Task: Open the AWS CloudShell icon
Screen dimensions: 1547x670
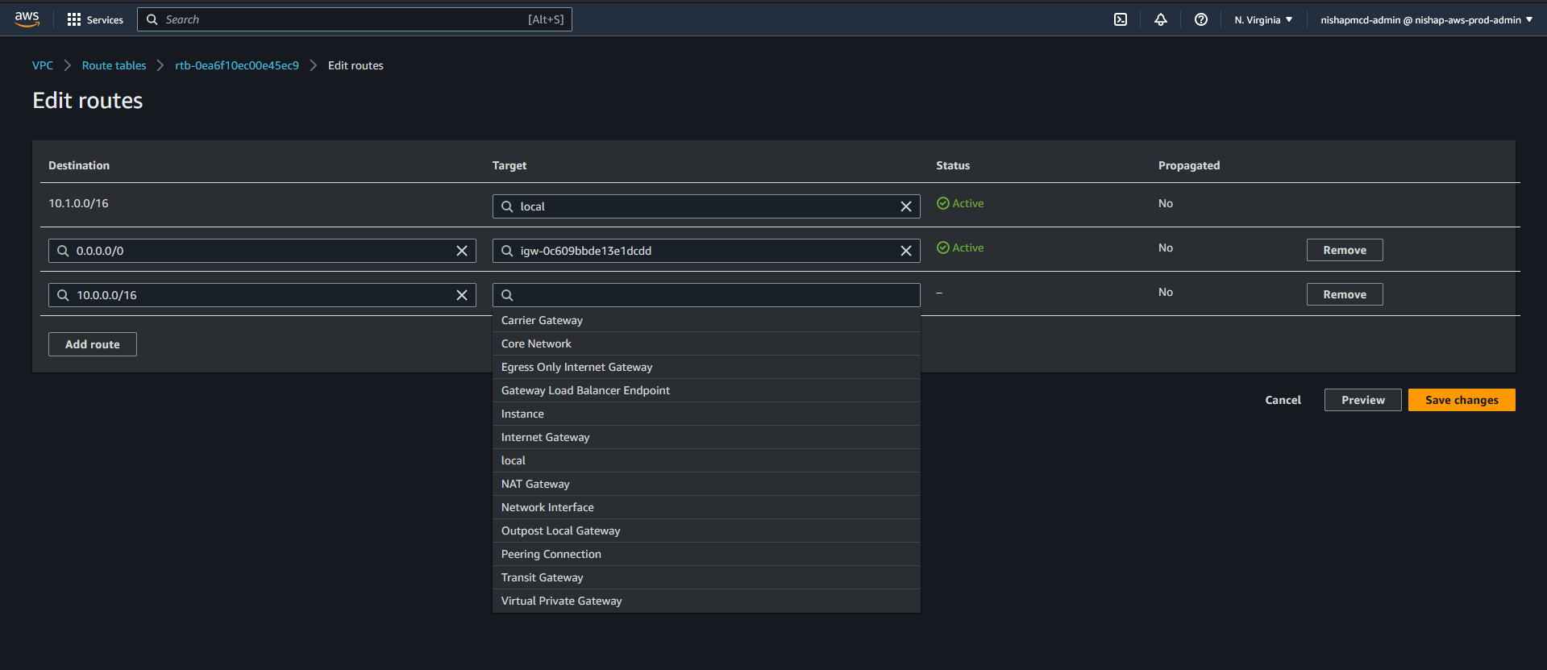Action: tap(1120, 19)
